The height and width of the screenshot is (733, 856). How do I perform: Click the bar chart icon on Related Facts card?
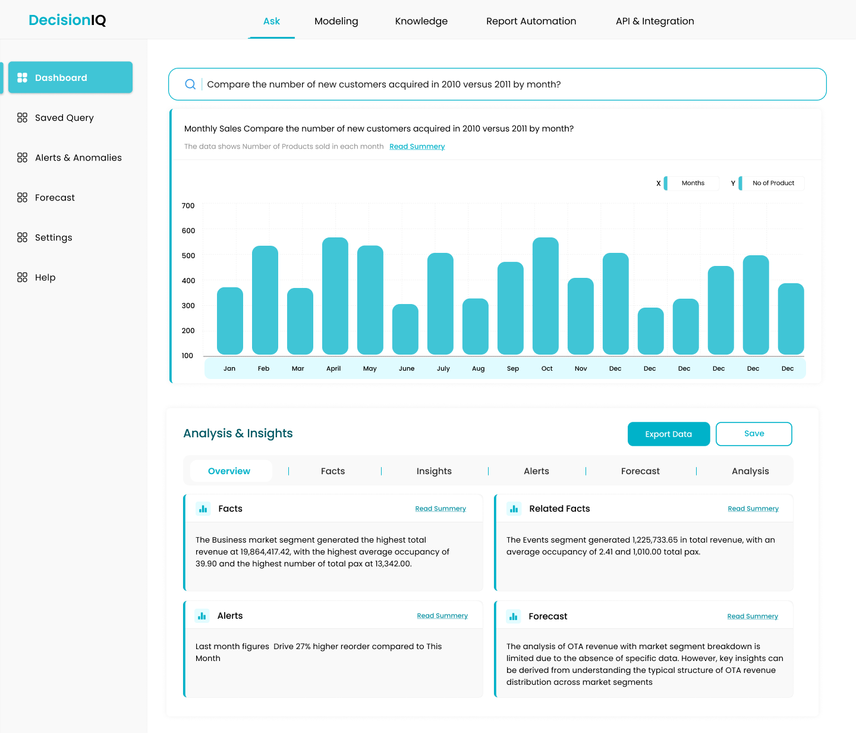pos(514,509)
